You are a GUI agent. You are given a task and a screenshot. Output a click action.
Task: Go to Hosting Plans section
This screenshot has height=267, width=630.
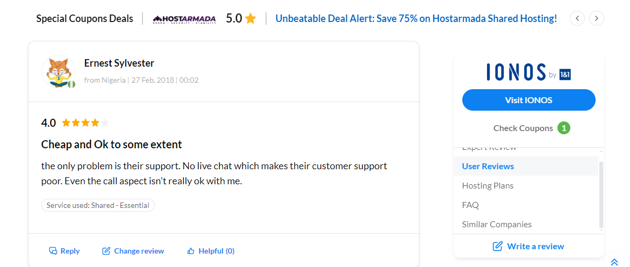[x=488, y=186]
